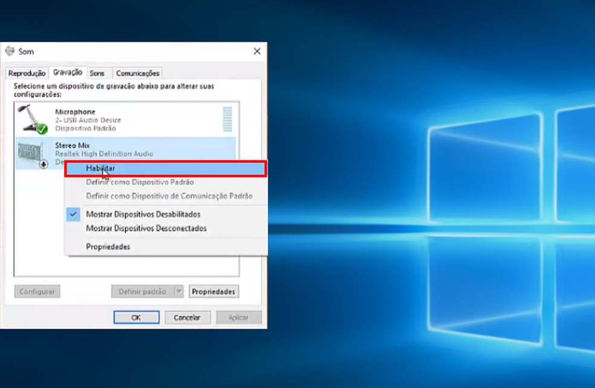Click the Cancelar button

[187, 317]
